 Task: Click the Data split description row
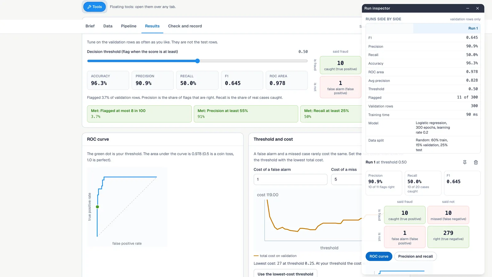coord(423,145)
